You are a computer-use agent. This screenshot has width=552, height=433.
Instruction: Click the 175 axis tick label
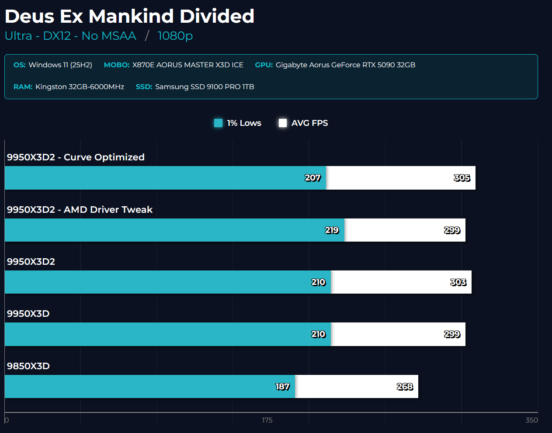(267, 420)
